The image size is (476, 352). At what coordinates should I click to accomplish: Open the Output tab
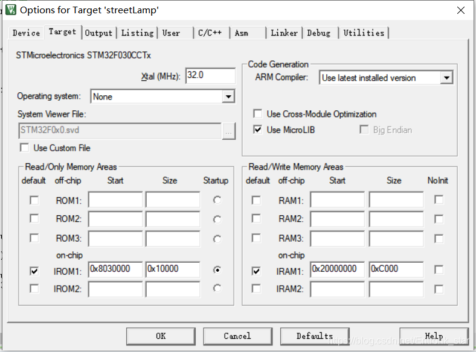[98, 33]
